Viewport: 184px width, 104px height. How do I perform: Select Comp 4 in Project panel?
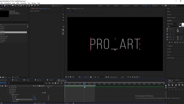(14, 32)
